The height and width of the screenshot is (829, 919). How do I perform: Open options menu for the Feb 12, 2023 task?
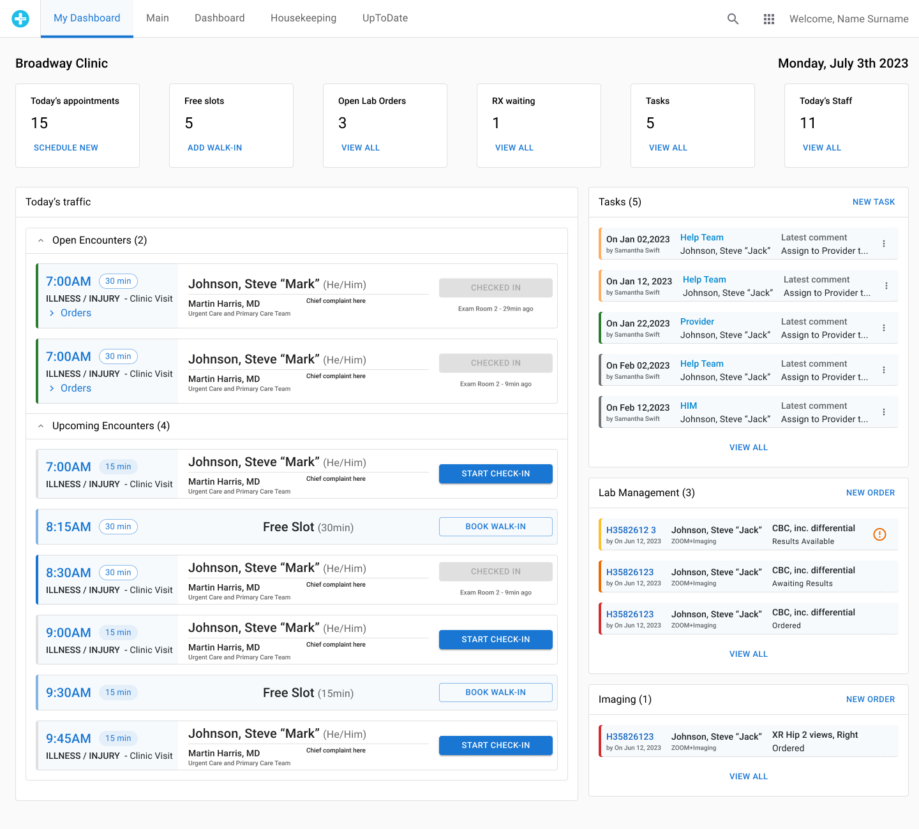coord(884,412)
